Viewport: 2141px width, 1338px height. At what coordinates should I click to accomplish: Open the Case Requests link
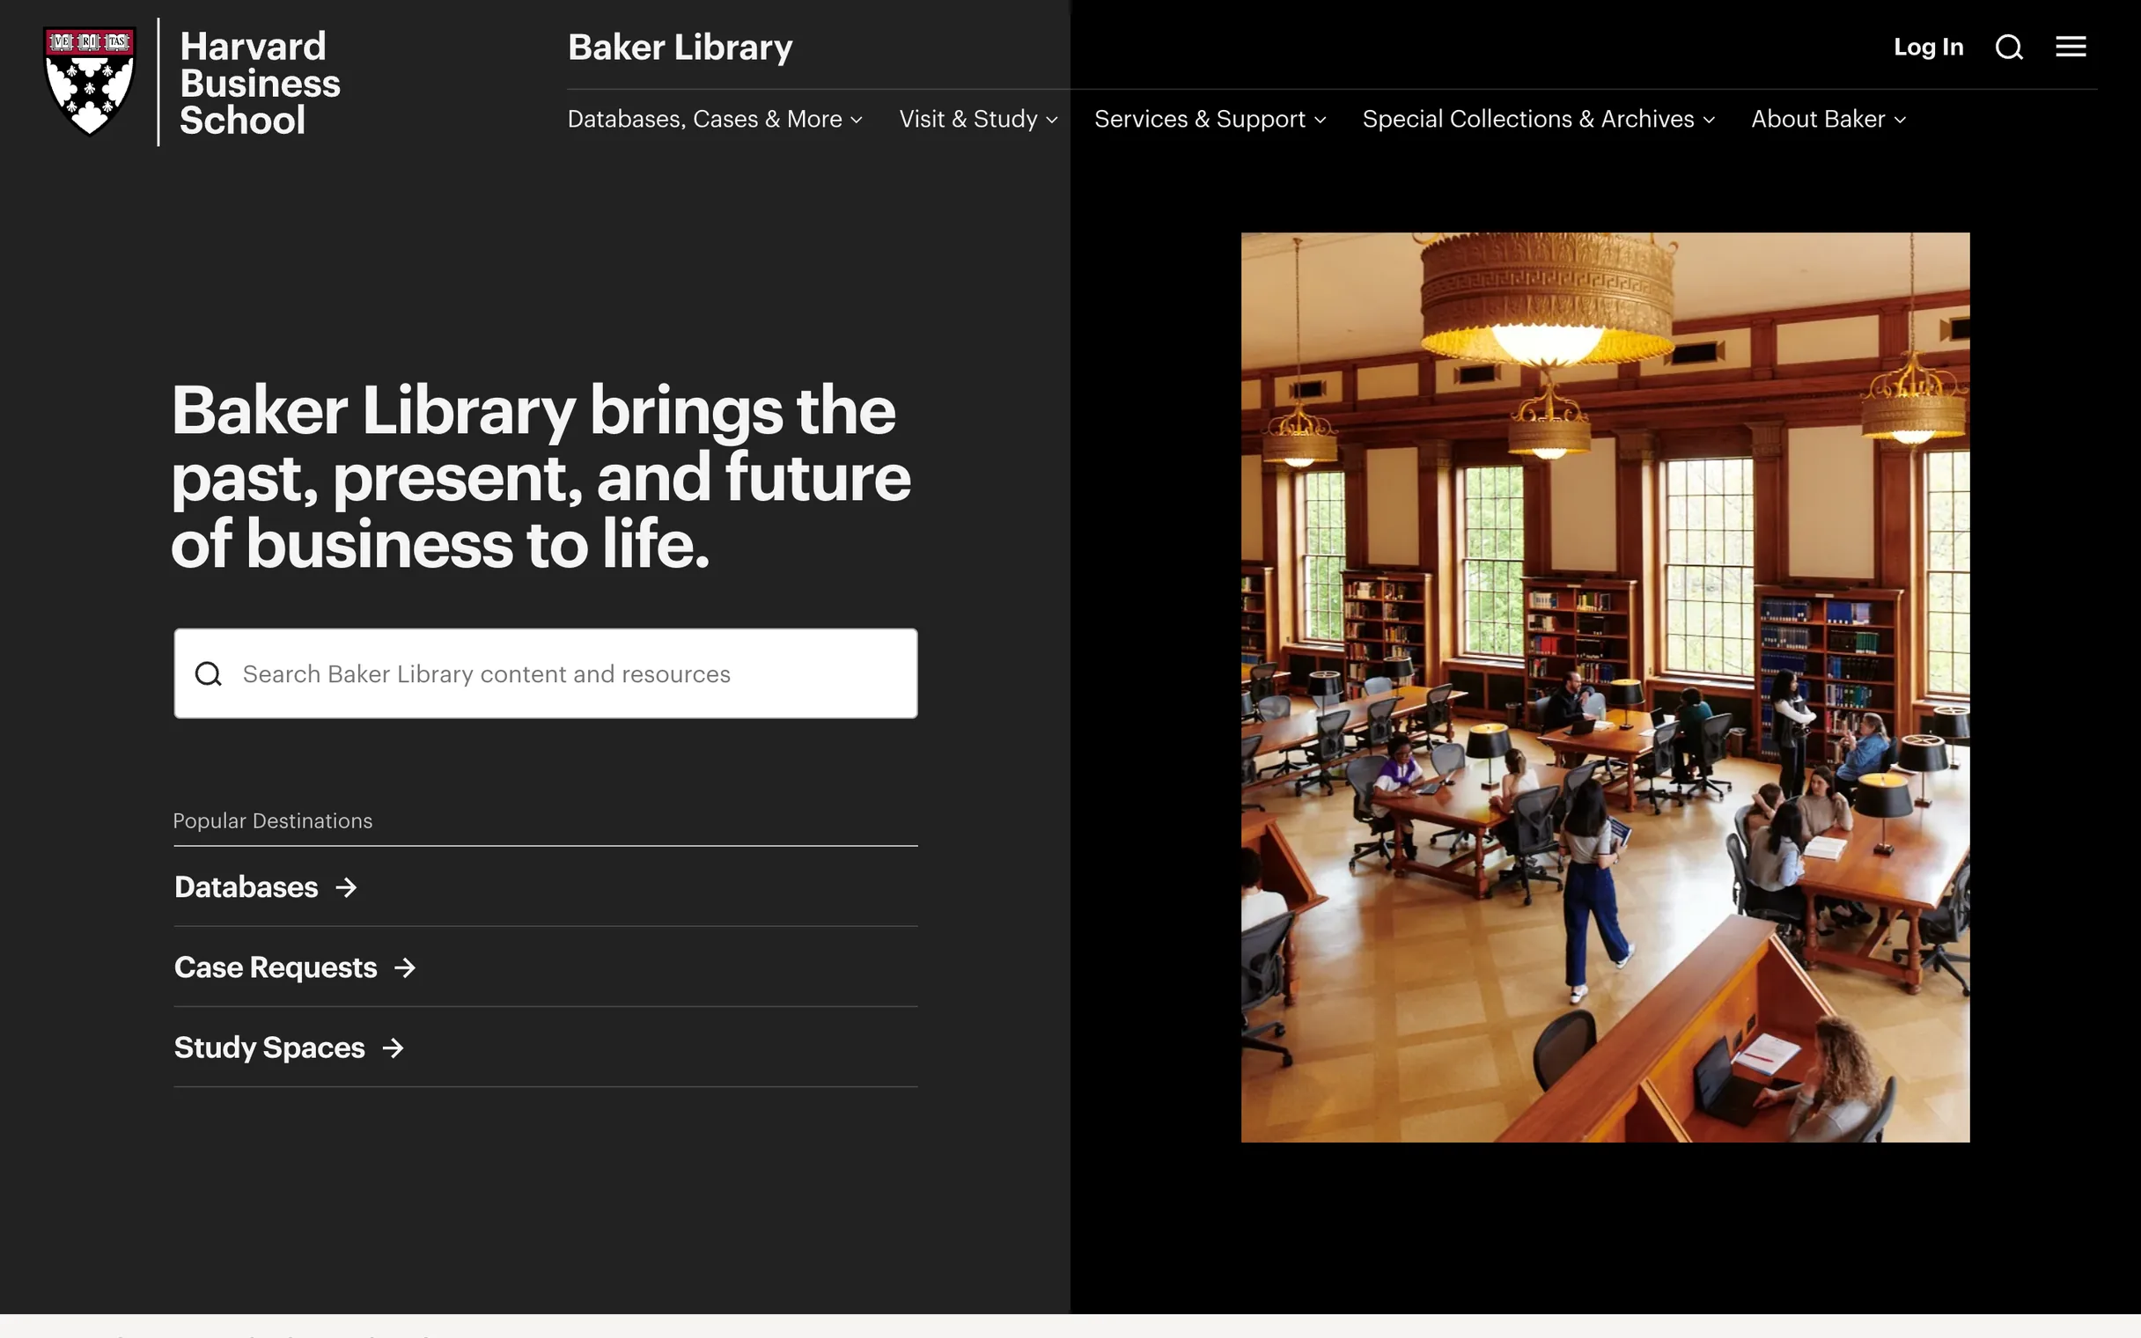[295, 968]
